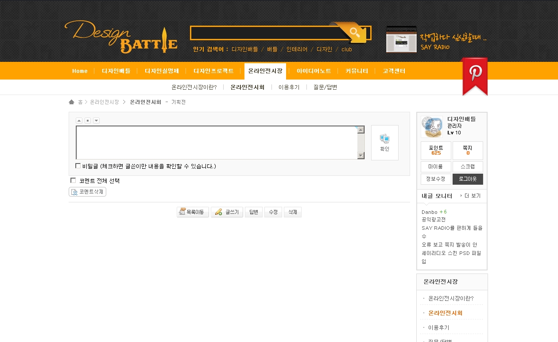Click popular keyword 인테리어

click(x=297, y=49)
